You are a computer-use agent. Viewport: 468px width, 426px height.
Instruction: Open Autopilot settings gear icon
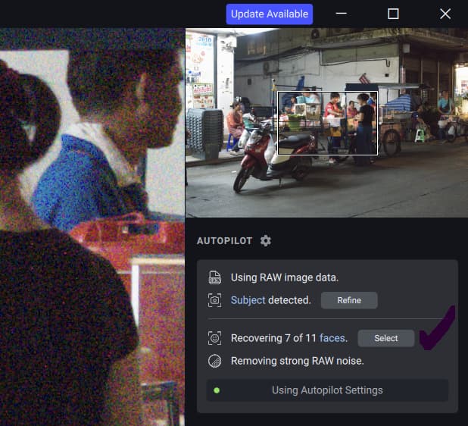pos(265,240)
